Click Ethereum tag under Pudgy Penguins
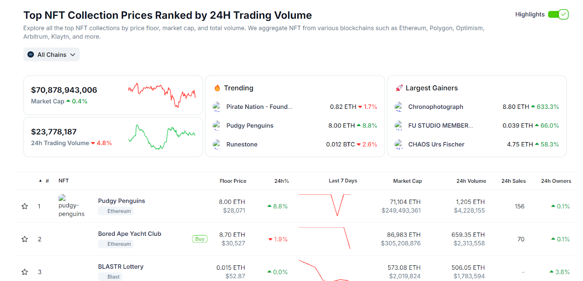Viewport: 583px width, 281px height. [116, 211]
